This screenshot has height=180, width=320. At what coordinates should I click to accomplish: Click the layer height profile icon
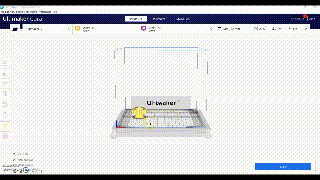[x=219, y=29]
